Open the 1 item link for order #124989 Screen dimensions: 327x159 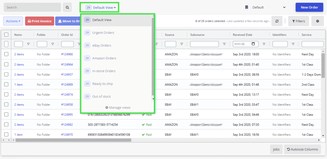click(19, 84)
